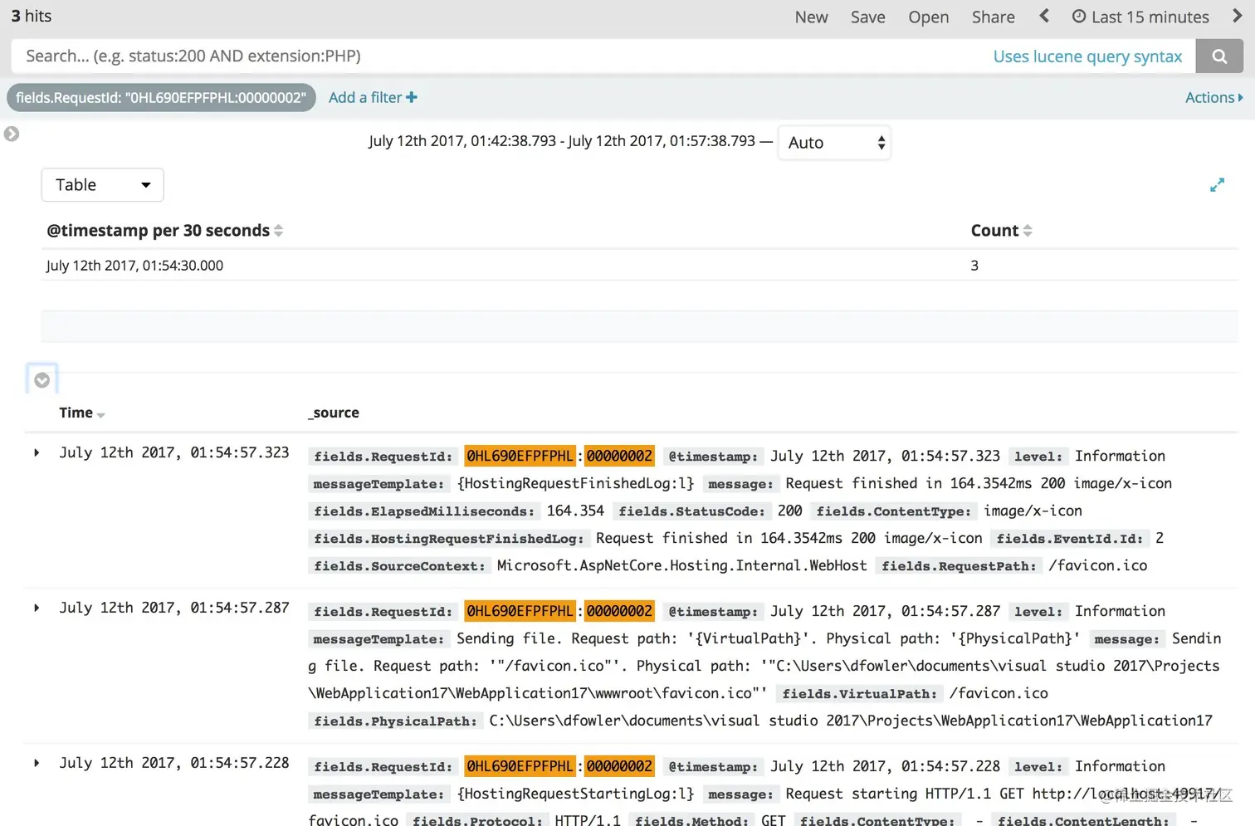Go to previous time range arrow
Image resolution: width=1255 pixels, height=826 pixels.
click(1044, 16)
